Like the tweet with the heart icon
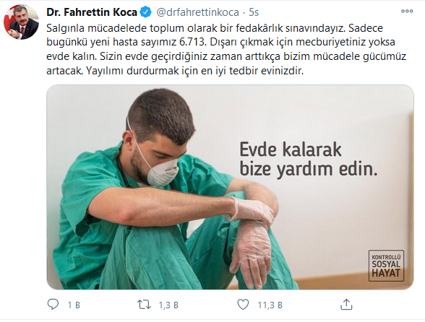Viewport: 425px width, 322px height. click(243, 305)
